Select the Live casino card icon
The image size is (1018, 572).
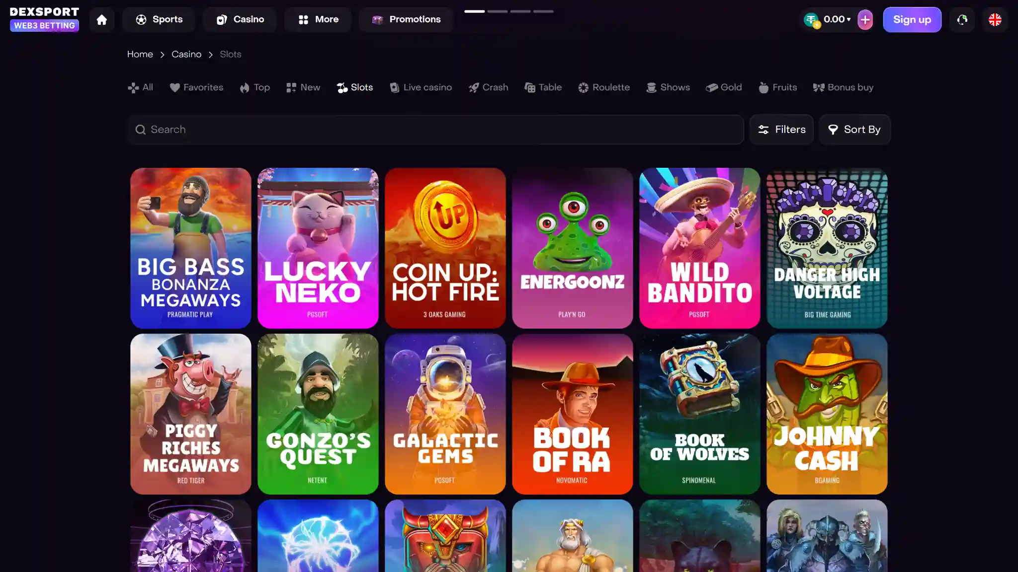[394, 88]
